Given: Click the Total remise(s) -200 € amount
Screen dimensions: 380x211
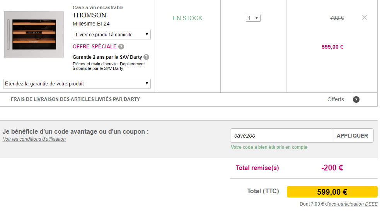Looking at the screenshot, I should (x=332, y=168).
